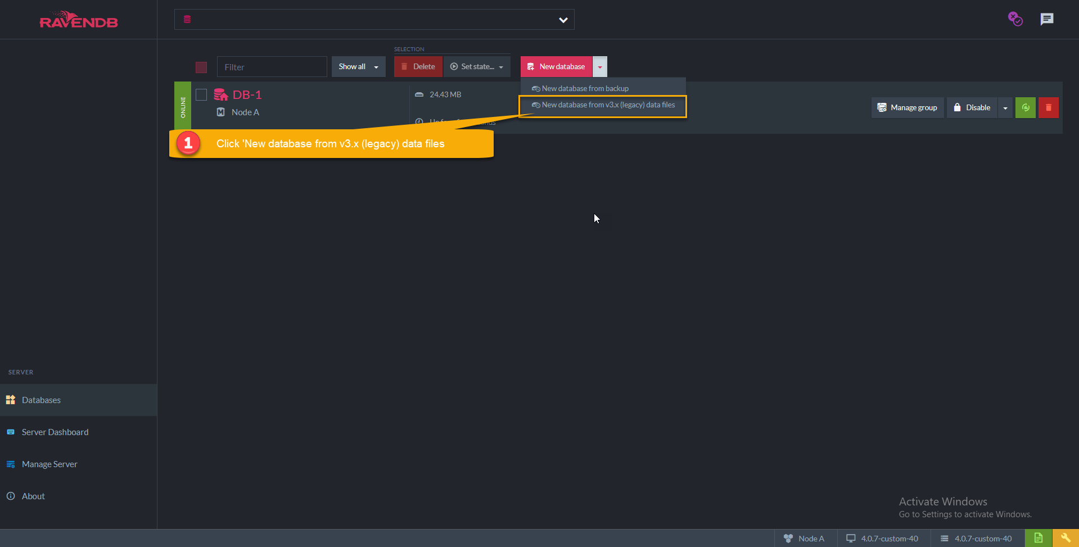The width and height of the screenshot is (1079, 547).
Task: Click the green document icon in the status bar
Action: click(x=1038, y=539)
